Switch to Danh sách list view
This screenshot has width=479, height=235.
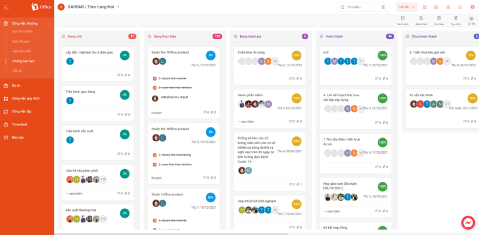tap(403, 20)
